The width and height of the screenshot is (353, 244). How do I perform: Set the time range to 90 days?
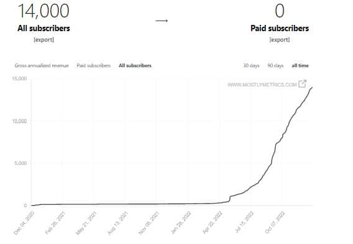275,65
